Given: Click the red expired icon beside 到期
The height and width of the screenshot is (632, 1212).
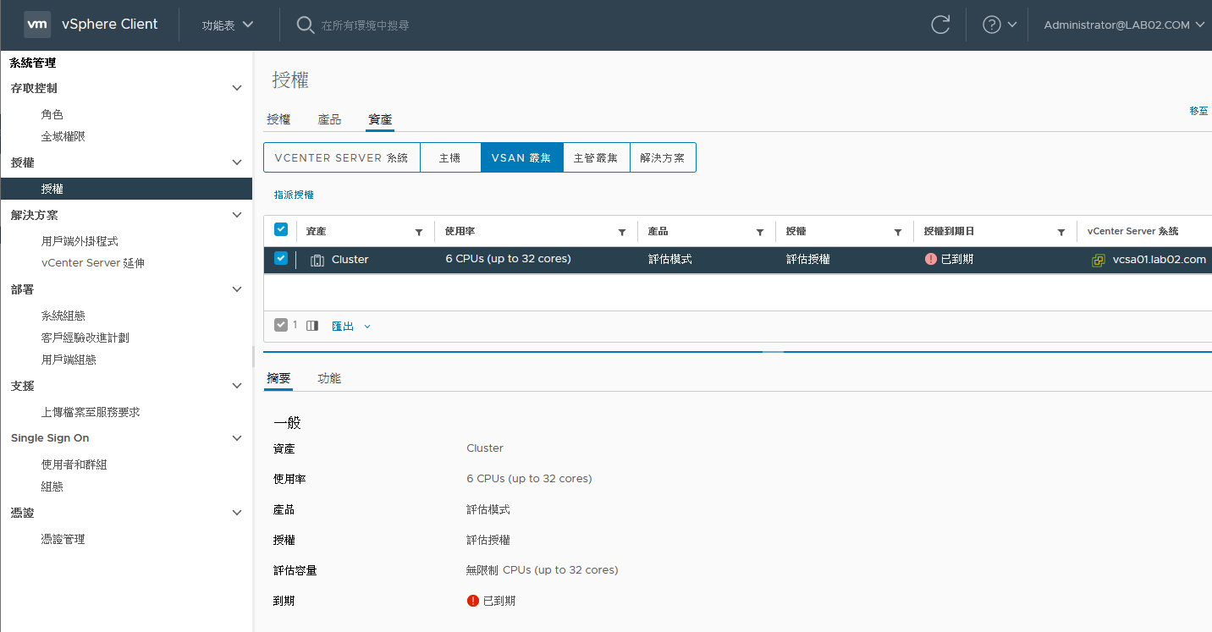Looking at the screenshot, I should pos(473,601).
